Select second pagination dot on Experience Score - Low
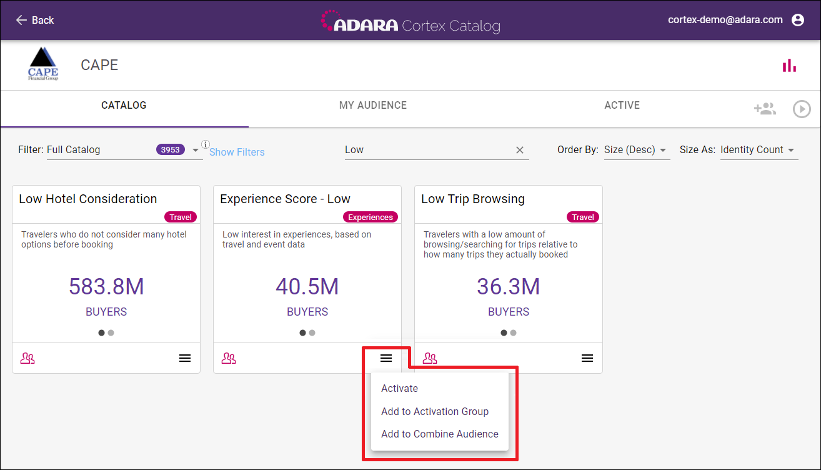The image size is (821, 470). (312, 332)
